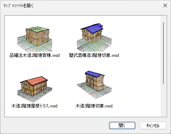Select the 木造3階建切妻 three-story model thumbnail
The width and height of the screenshot is (171, 134).
94,85
